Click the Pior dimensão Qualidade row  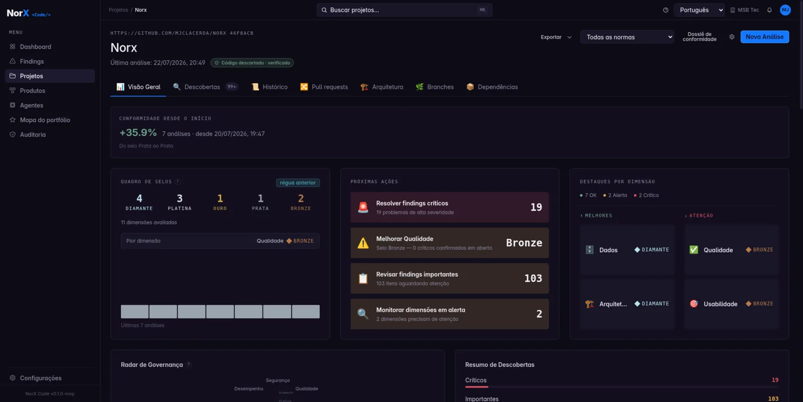coord(220,241)
